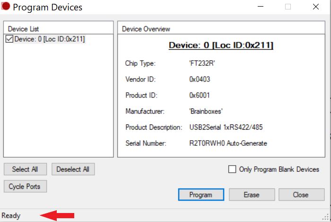This screenshot has width=331, height=222.
Task: Click the Ready status bar text
Action: point(11,216)
